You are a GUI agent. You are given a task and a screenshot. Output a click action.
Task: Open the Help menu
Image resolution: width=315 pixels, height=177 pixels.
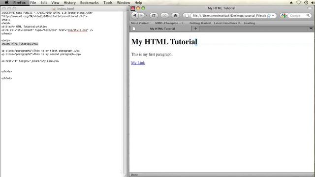(x=138, y=2)
